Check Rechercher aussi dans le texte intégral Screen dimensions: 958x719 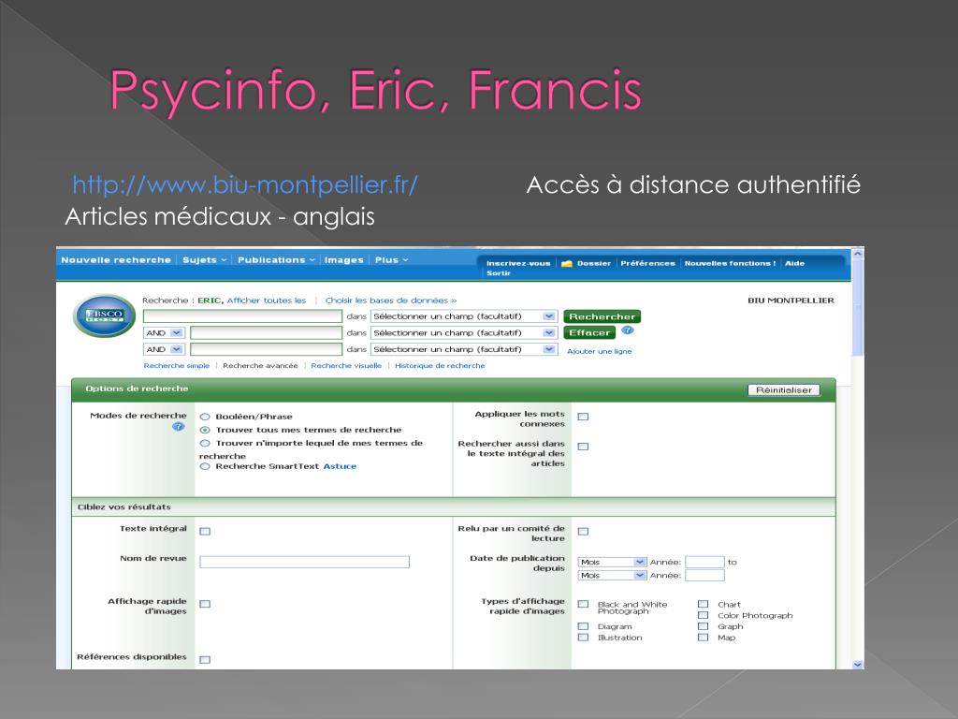pyautogui.click(x=584, y=447)
